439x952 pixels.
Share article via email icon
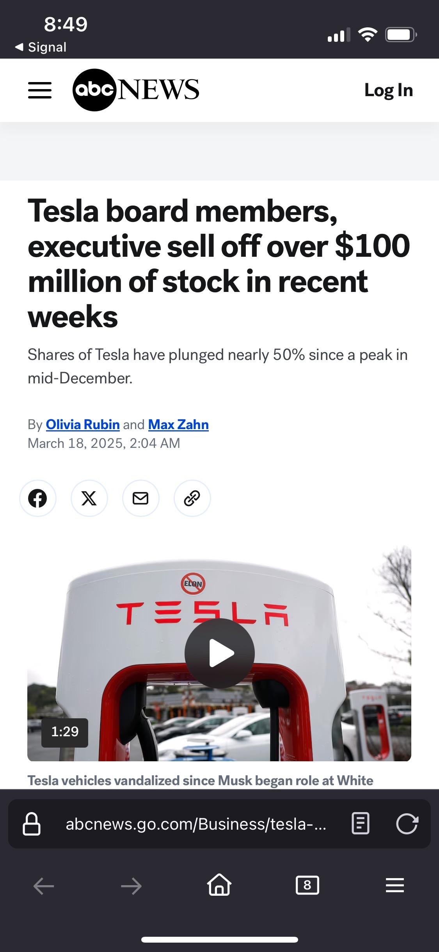coord(140,498)
